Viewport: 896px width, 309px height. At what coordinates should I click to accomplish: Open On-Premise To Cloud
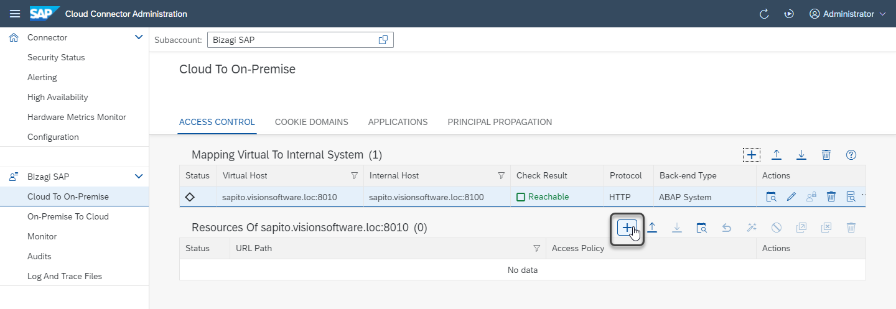click(68, 216)
